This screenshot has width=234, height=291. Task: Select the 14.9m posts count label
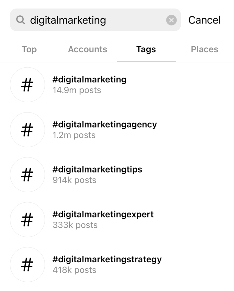tap(77, 90)
